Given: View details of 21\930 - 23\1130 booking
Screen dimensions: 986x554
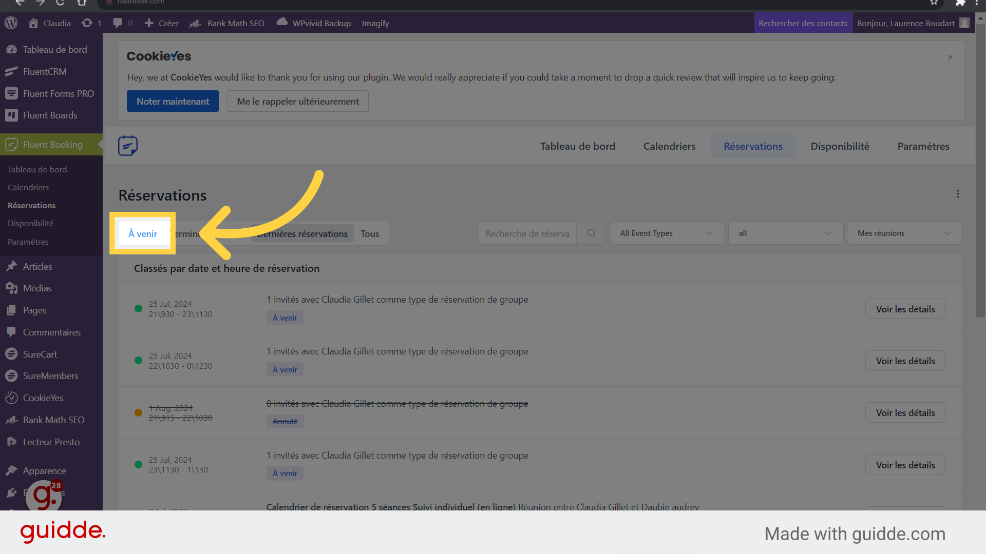Looking at the screenshot, I should point(905,309).
